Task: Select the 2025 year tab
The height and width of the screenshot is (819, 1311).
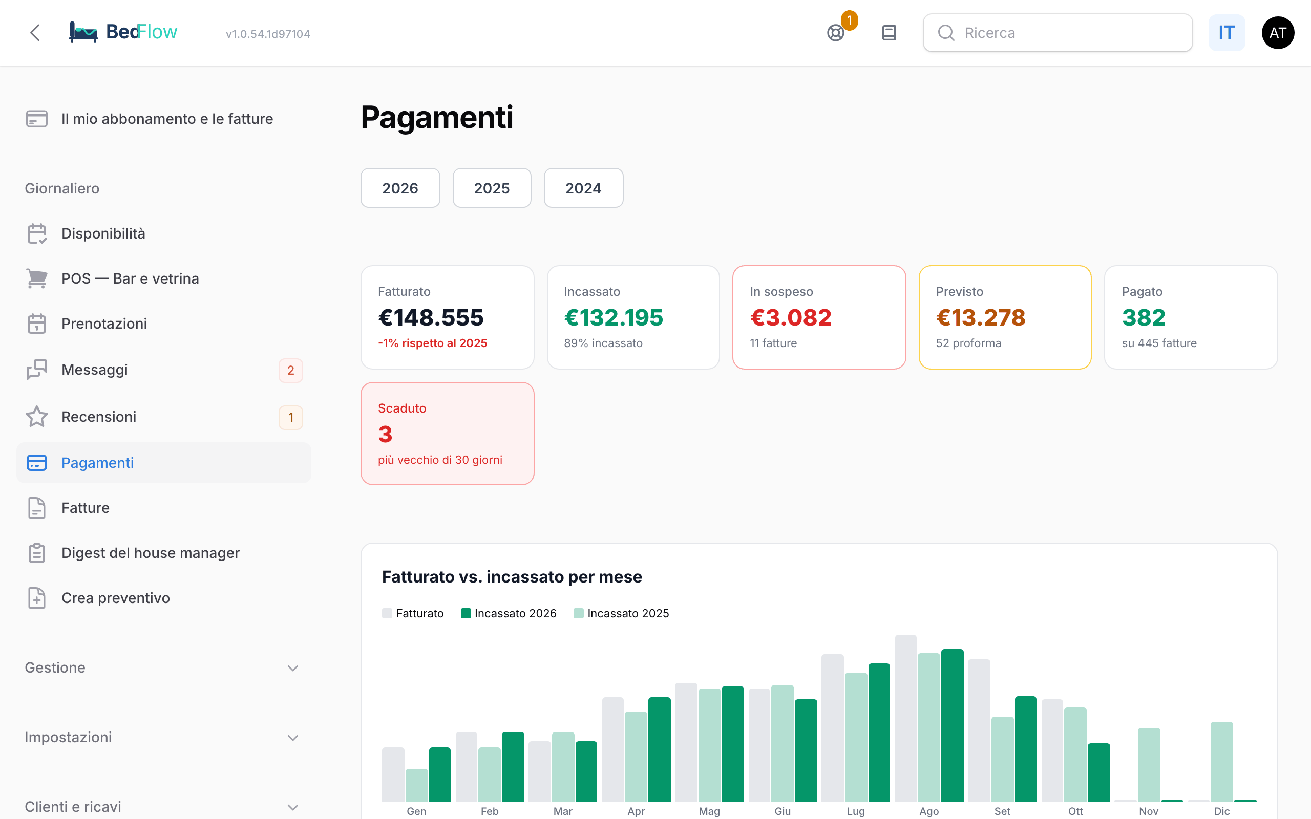Action: [x=492, y=188]
